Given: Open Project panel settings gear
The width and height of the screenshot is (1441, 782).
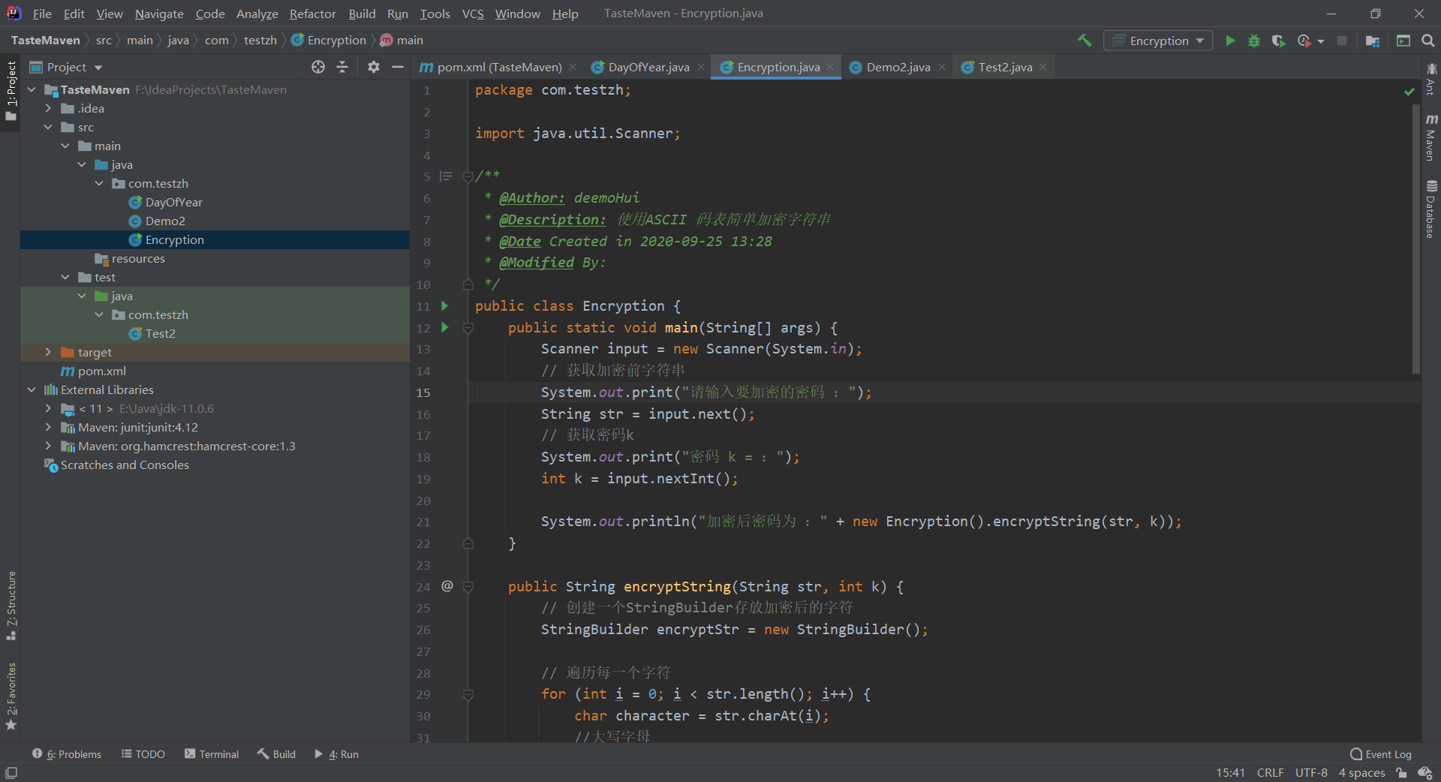Looking at the screenshot, I should 374,67.
